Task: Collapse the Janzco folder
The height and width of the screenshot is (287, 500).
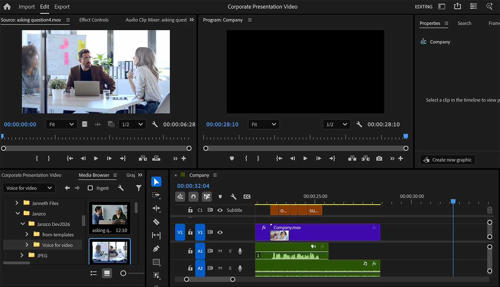Action: tap(17, 214)
